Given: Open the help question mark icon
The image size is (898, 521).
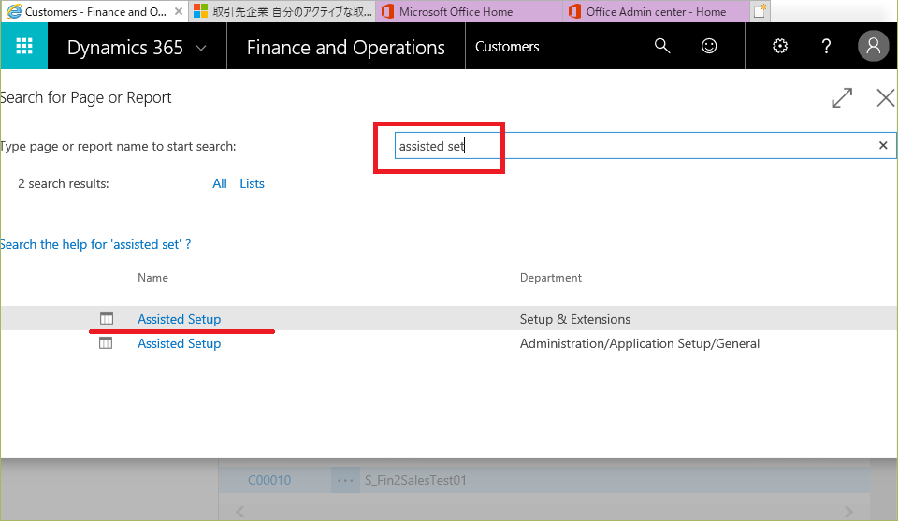Looking at the screenshot, I should pos(826,46).
